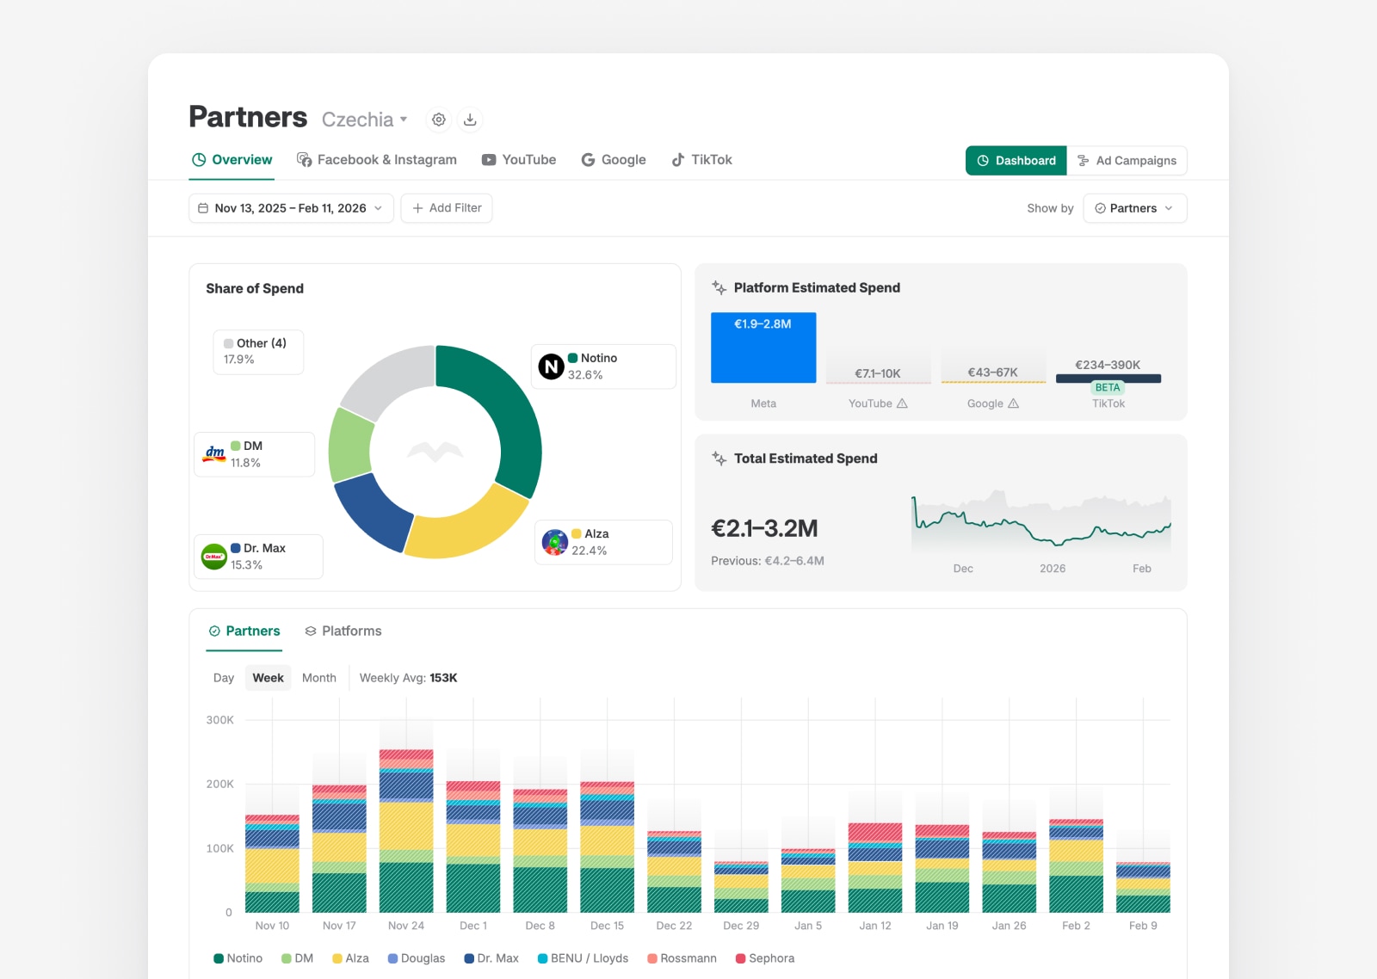Viewport: 1377px width, 979px height.
Task: Open the Czechia country dropdown
Action: point(365,120)
